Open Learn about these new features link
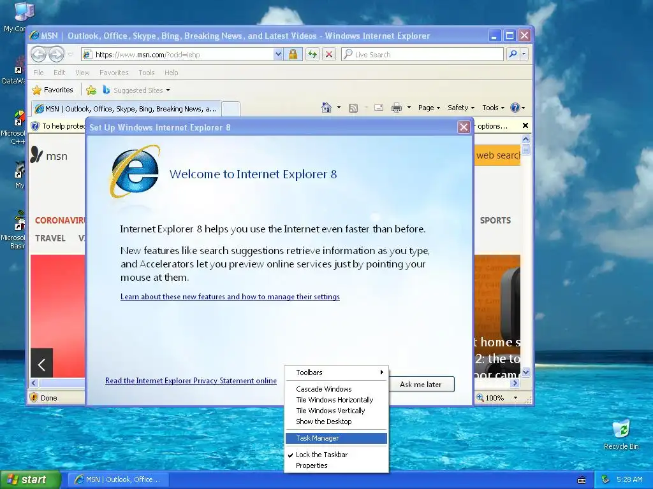The height and width of the screenshot is (489, 653). [x=230, y=297]
